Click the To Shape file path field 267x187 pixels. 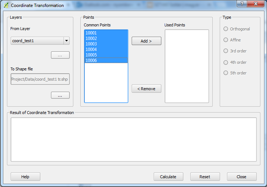[40, 79]
